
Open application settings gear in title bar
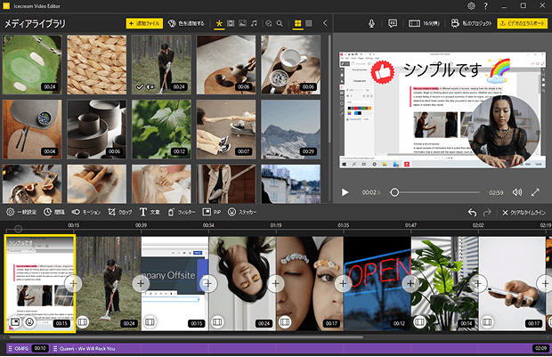(471, 5)
